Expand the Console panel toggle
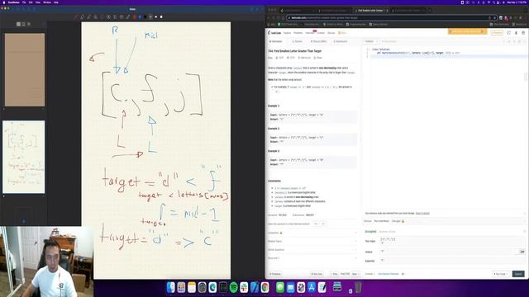 pos(369,274)
